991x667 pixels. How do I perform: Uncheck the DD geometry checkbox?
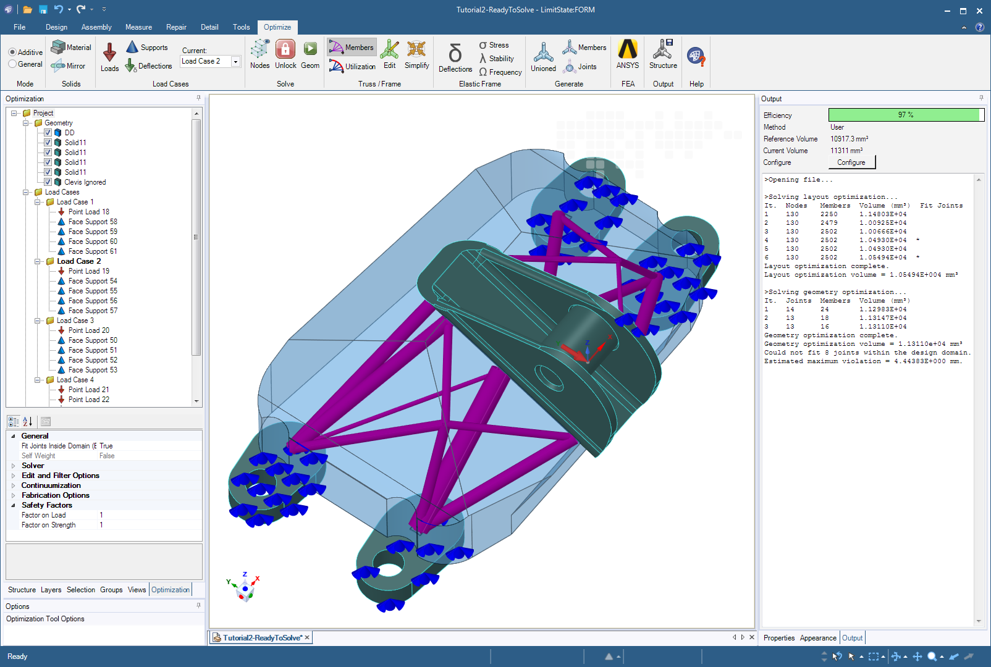[x=48, y=133]
